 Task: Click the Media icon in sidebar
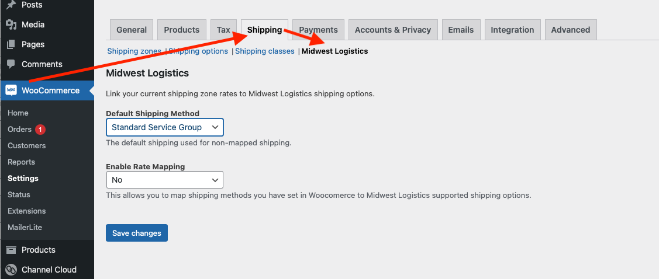click(x=11, y=25)
